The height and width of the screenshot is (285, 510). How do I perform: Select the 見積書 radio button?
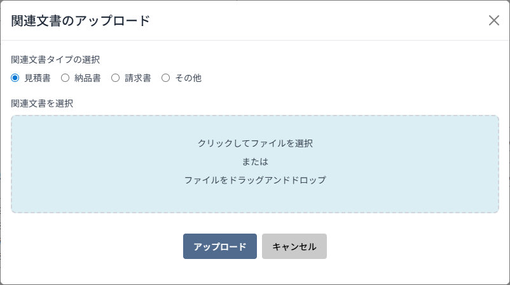tap(15, 78)
